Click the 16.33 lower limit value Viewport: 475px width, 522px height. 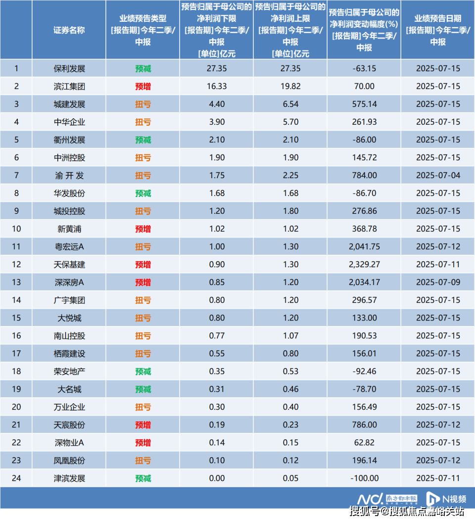pyautogui.click(x=216, y=86)
